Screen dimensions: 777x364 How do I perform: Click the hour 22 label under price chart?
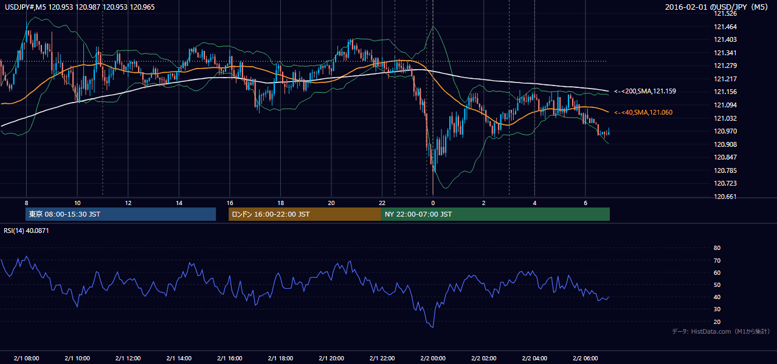point(382,203)
